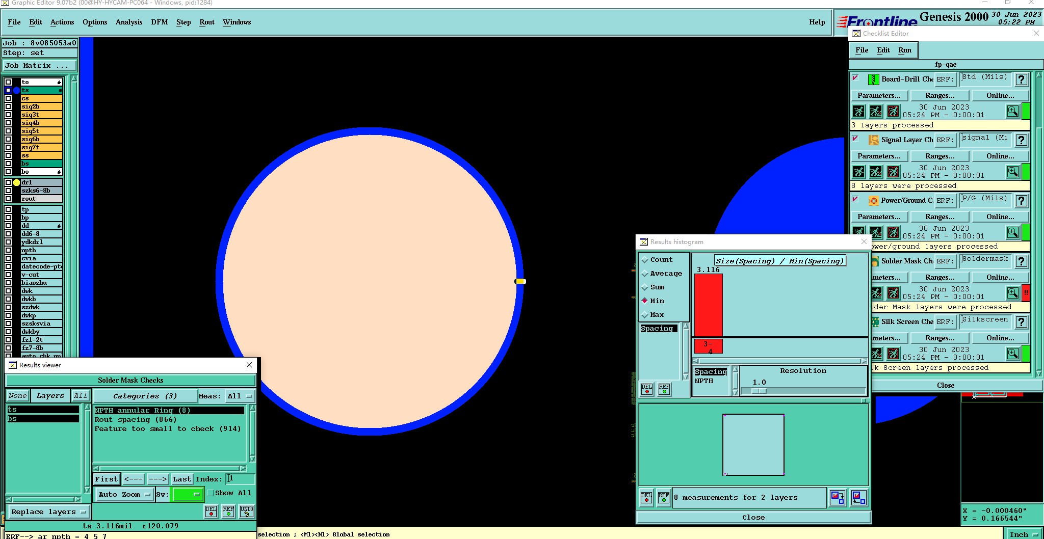The width and height of the screenshot is (1044, 539).
Task: Select the Average radio option
Action: coord(645,274)
